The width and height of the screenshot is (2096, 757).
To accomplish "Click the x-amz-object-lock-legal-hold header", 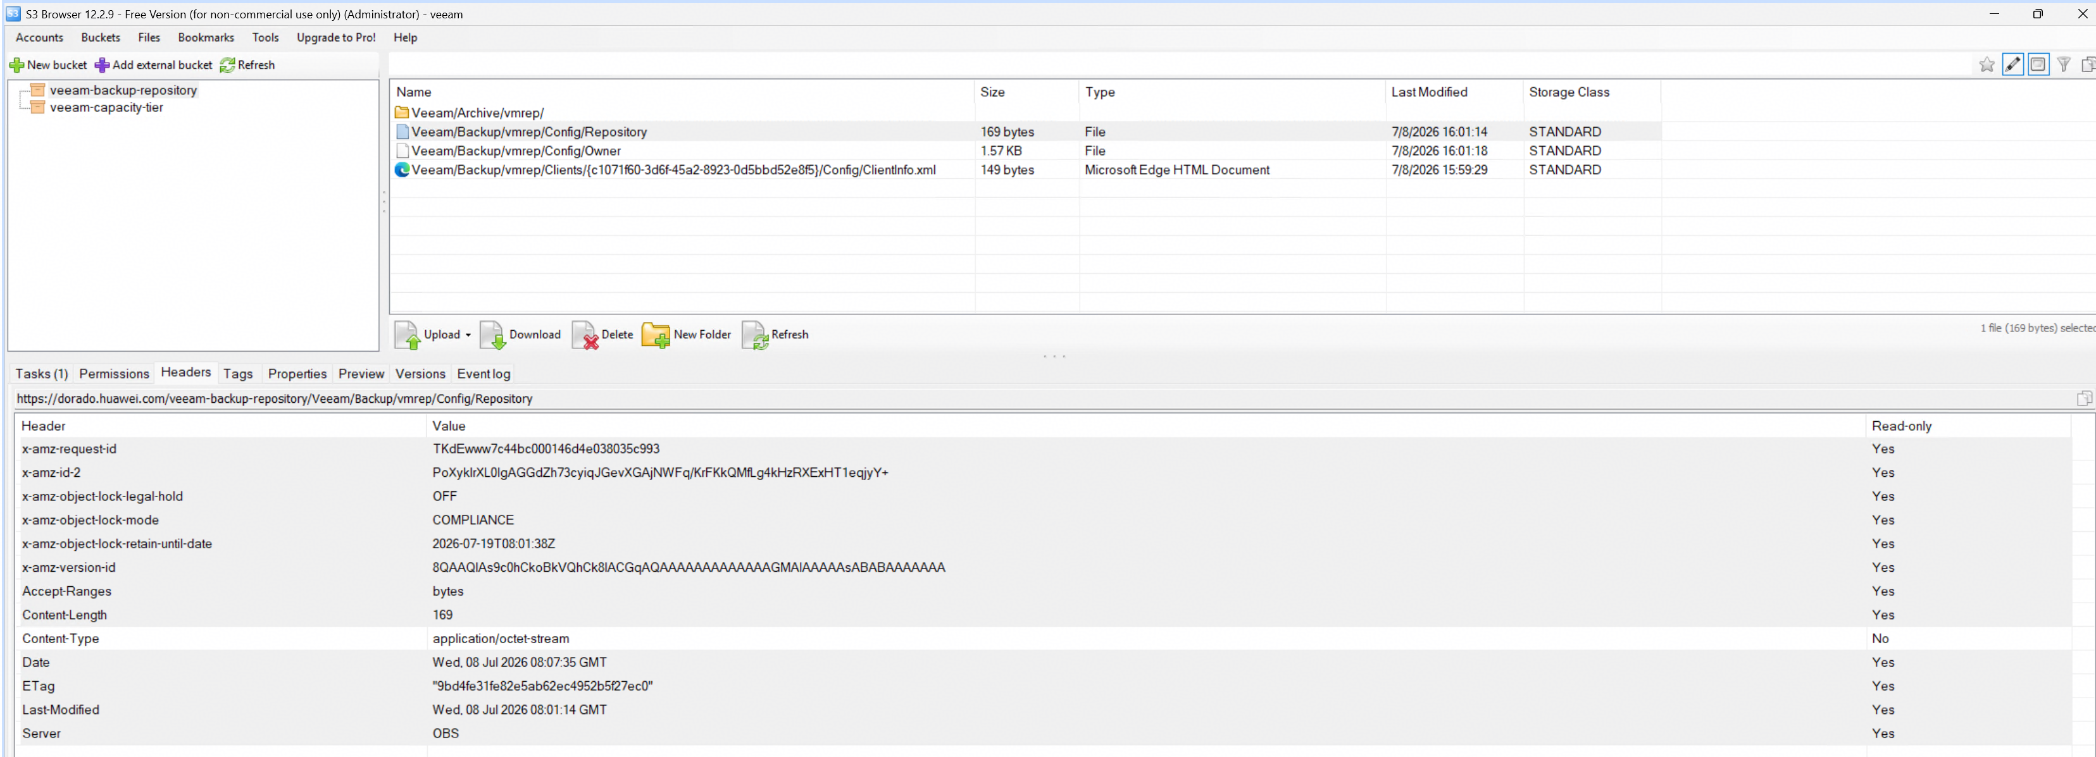I will tap(103, 496).
